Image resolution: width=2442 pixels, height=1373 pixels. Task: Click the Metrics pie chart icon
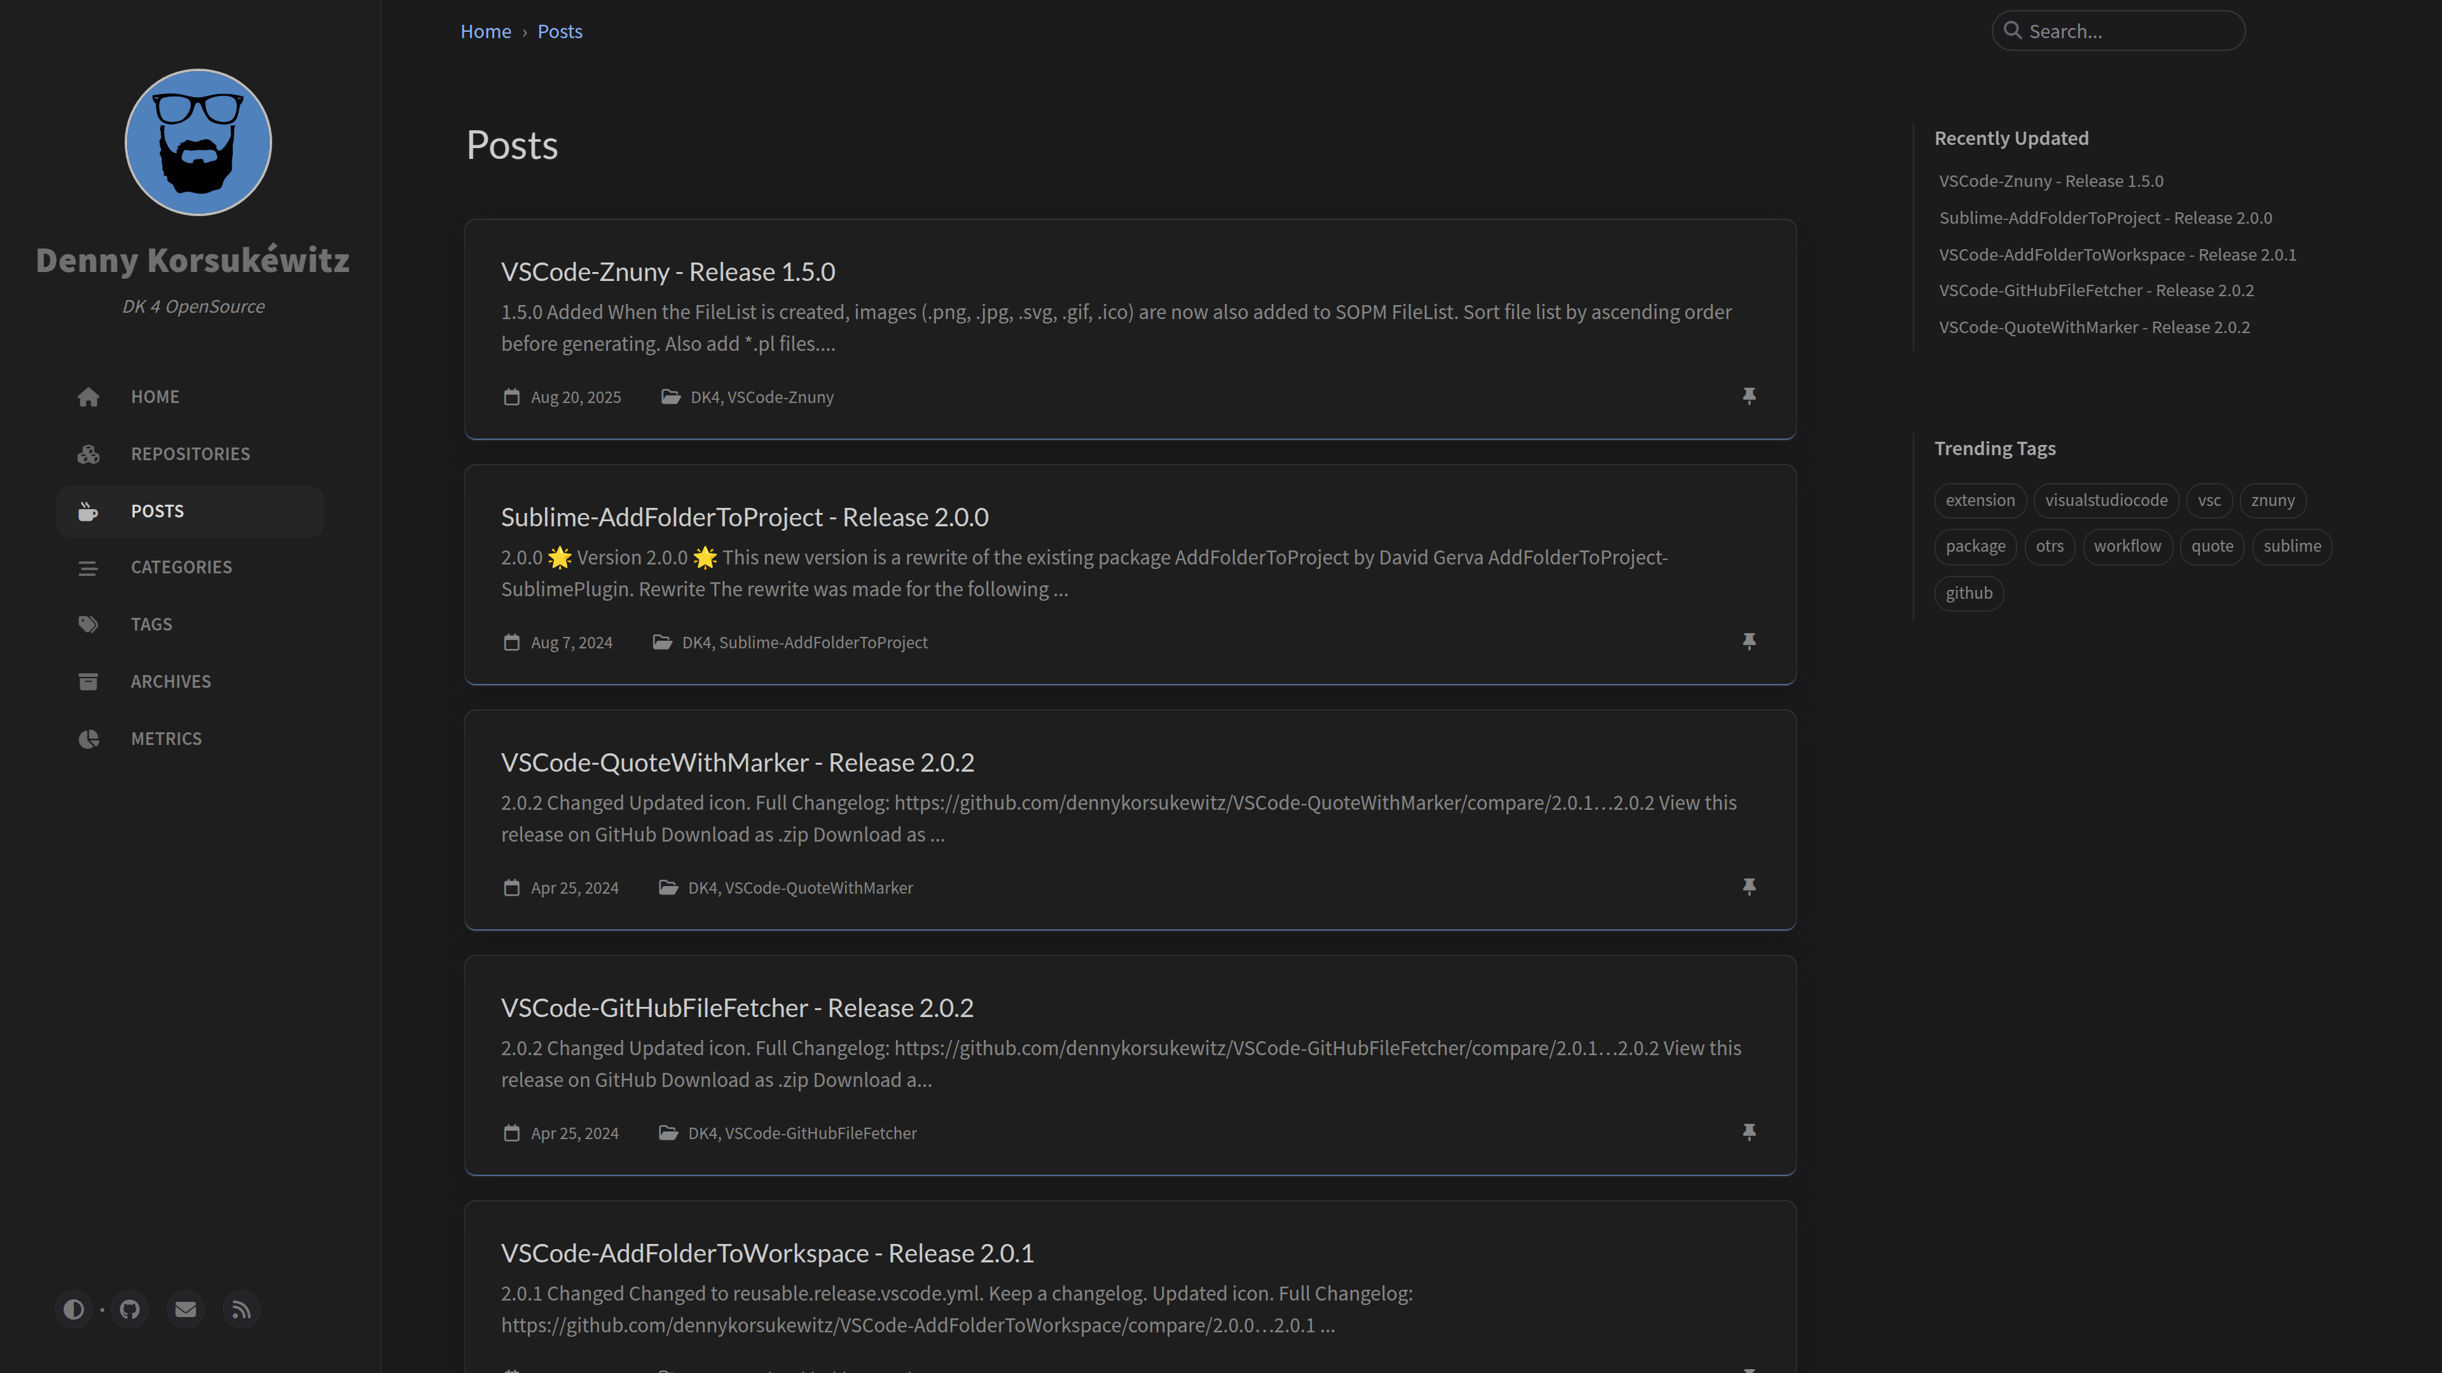coord(88,738)
